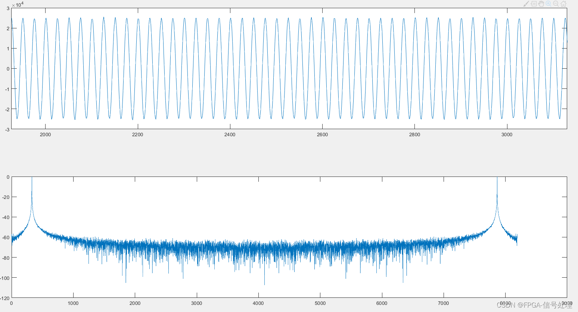Click the 1000 tick label on lower plot
This screenshot has width=578, height=312.
click(x=73, y=303)
